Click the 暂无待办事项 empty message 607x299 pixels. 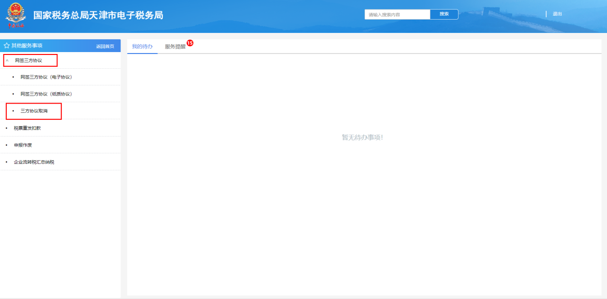coord(362,138)
